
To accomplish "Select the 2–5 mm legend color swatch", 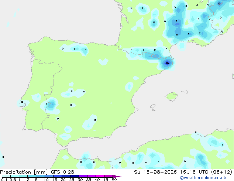I will 32,176.
